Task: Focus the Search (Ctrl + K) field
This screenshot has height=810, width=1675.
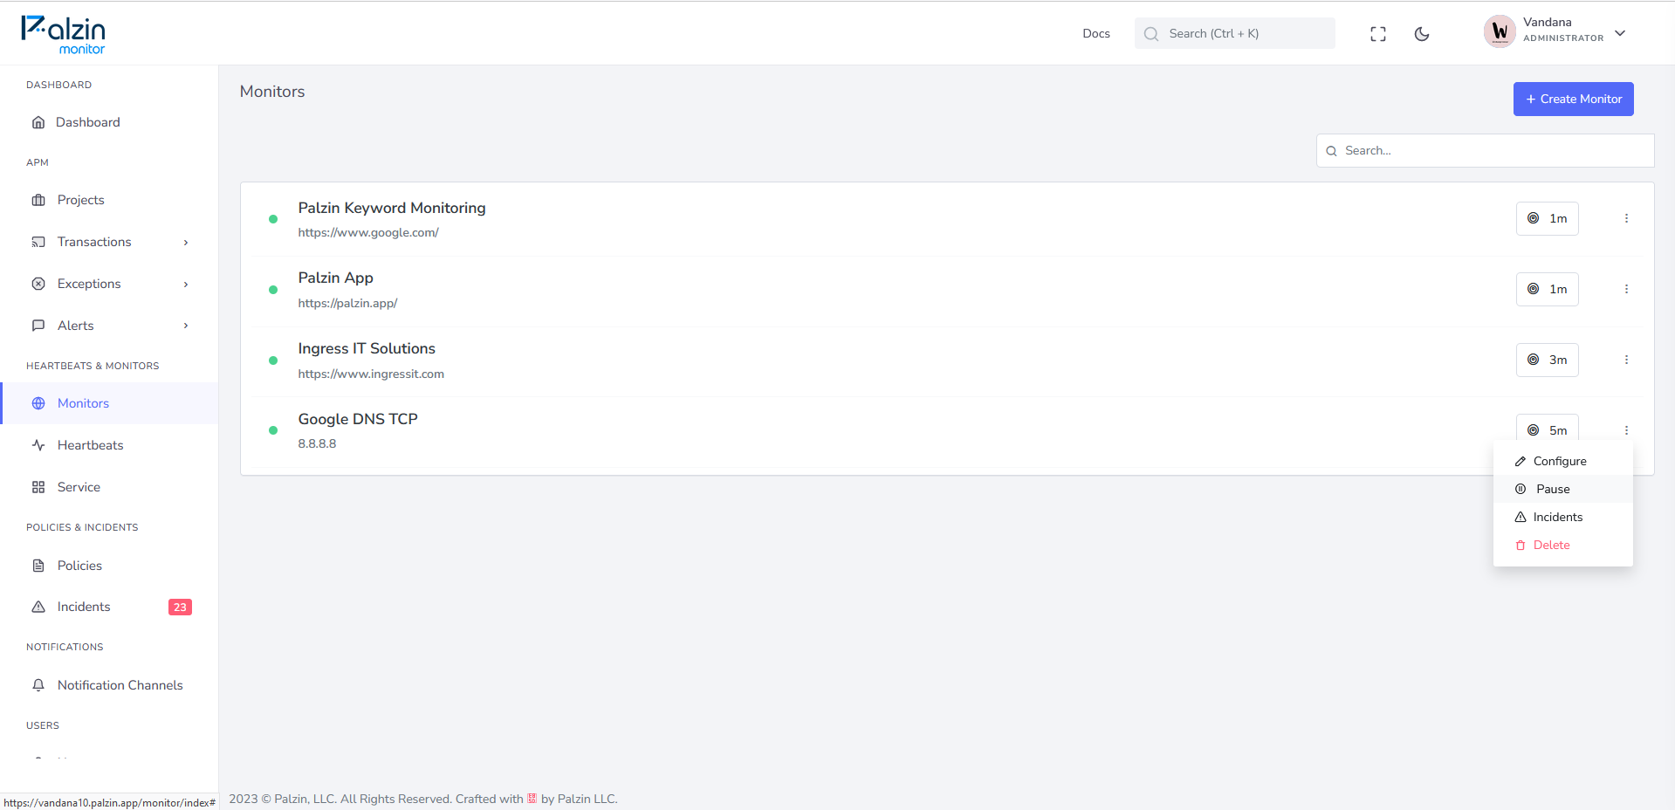Action: tap(1235, 33)
